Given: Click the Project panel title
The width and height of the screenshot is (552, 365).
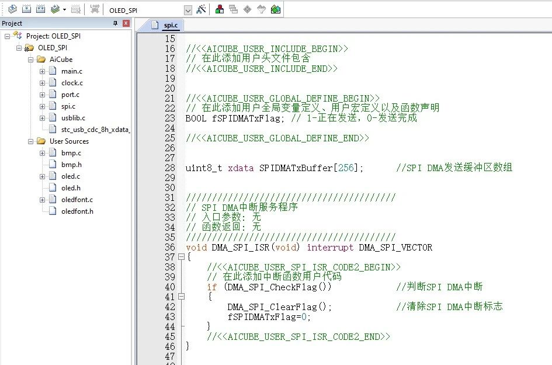Looking at the screenshot, I should pos(12,23).
